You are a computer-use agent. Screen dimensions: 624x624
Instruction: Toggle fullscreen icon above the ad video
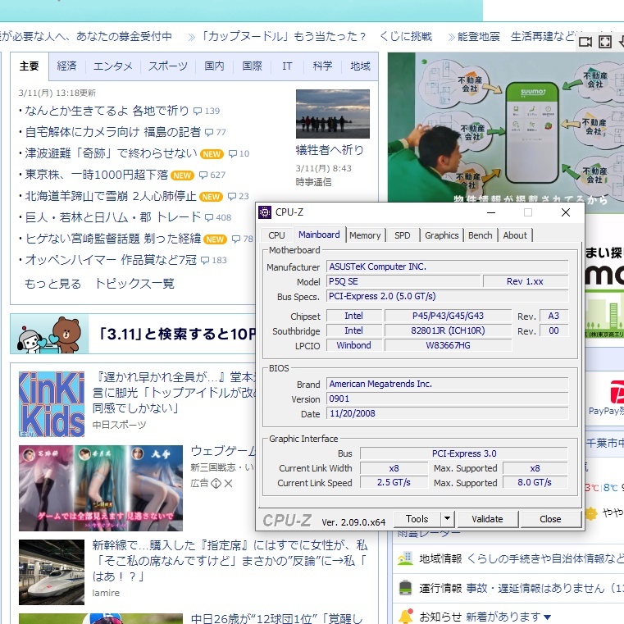[x=605, y=42]
